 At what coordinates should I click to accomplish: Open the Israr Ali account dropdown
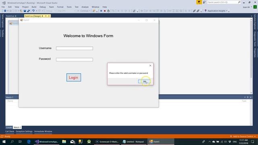(247, 7)
